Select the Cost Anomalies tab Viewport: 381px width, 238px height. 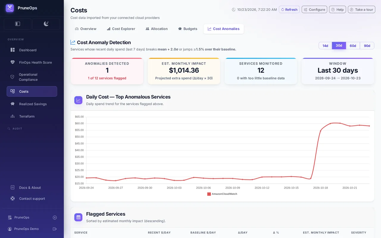(224, 29)
